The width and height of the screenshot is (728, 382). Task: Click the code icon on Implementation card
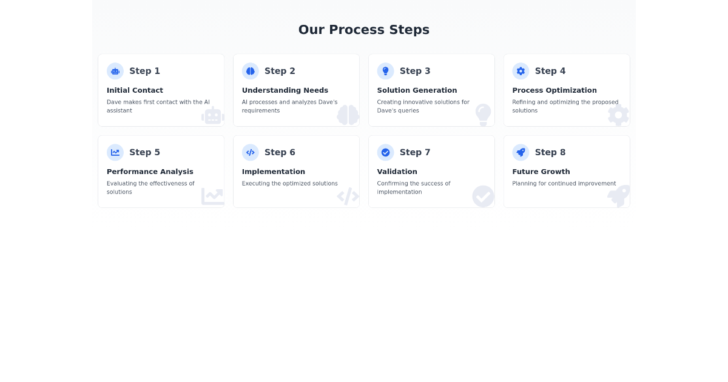click(251, 152)
